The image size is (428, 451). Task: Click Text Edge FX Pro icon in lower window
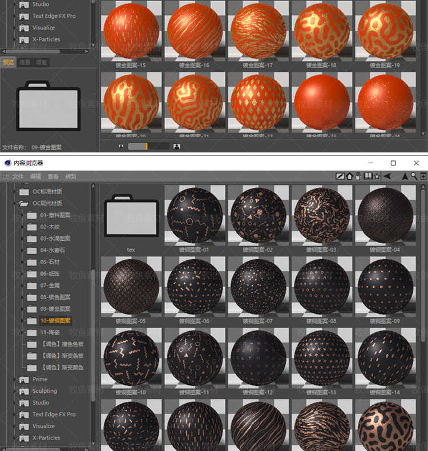point(24,415)
